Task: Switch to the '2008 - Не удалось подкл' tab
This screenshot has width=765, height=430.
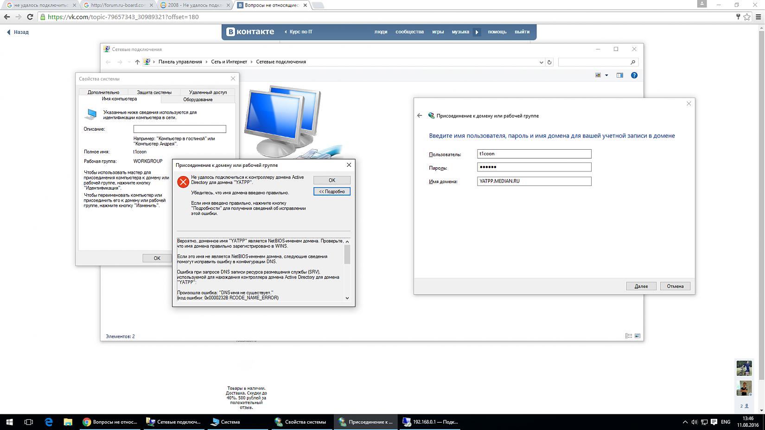Action: click(195, 5)
